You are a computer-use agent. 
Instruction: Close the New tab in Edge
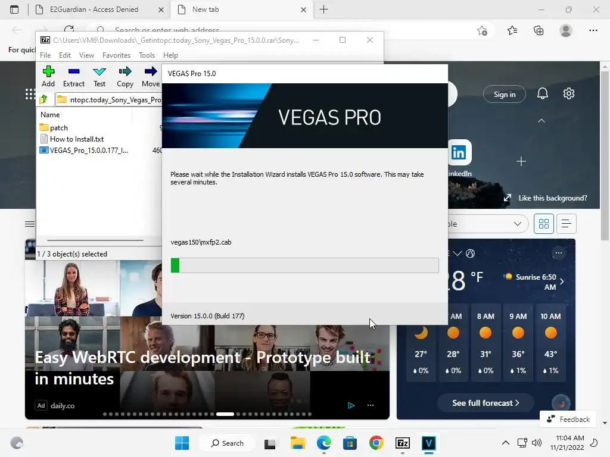[x=303, y=10]
